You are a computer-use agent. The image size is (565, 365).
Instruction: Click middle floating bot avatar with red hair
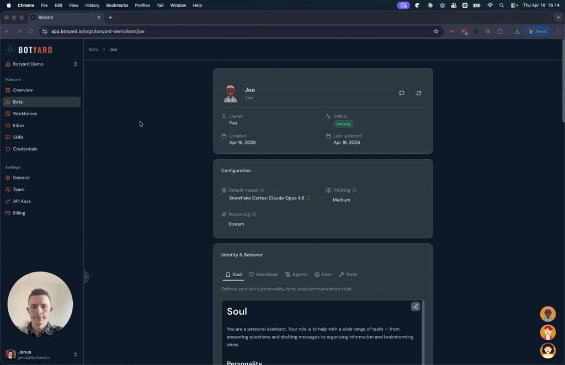(x=548, y=332)
